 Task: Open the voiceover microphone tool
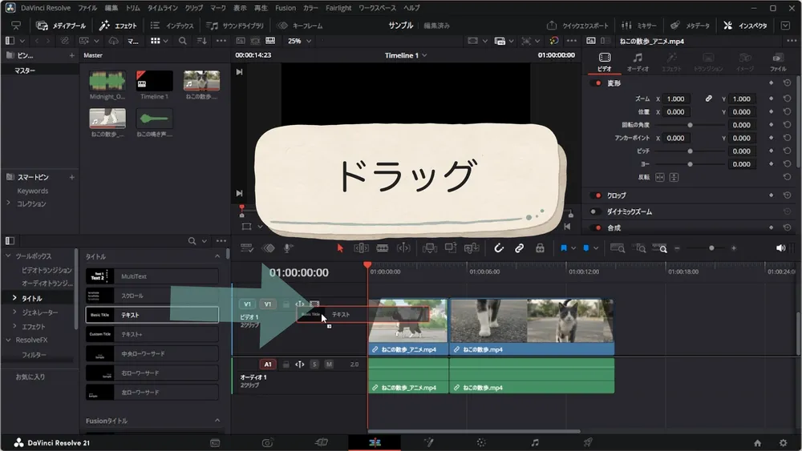288,248
